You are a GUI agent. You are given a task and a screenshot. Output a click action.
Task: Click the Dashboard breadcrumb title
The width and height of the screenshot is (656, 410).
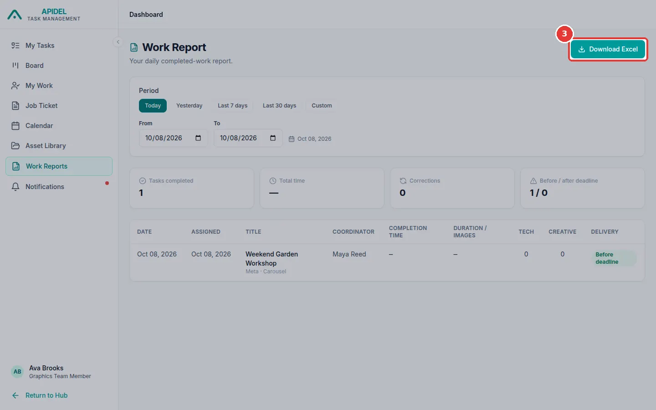pyautogui.click(x=146, y=15)
